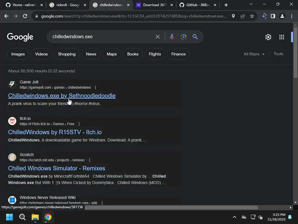Open the Chrome three-dot menu

click(292, 16)
